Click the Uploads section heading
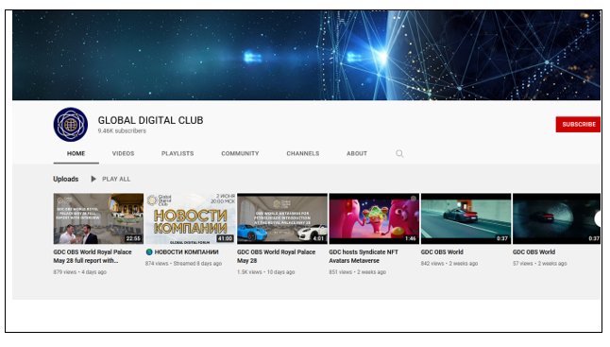Image resolution: width=610 pixels, height=347 pixels. (66, 179)
